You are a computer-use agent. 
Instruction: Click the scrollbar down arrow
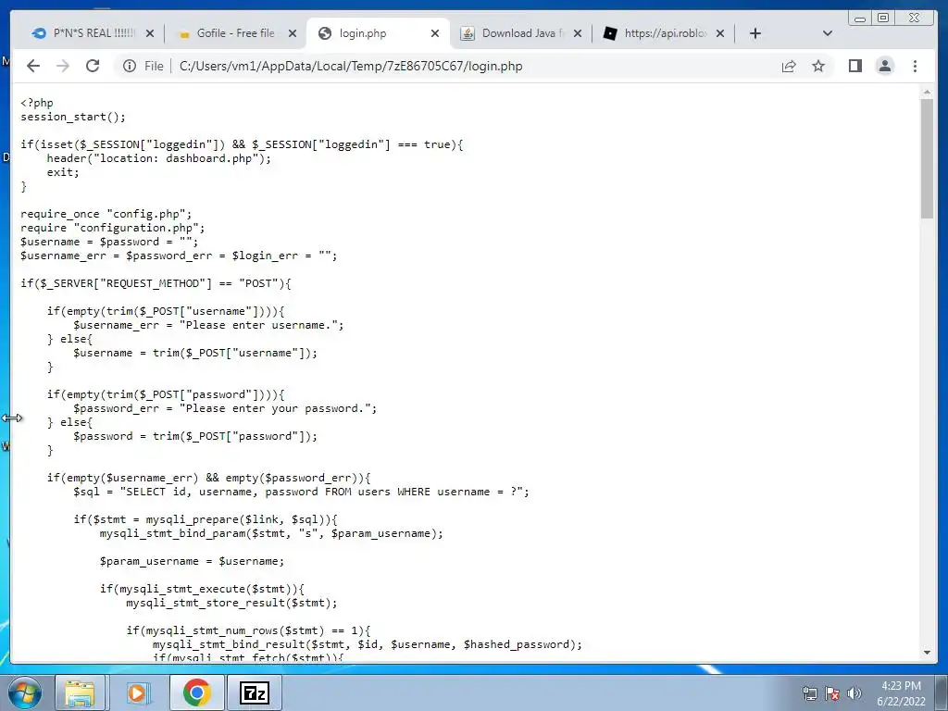(927, 653)
